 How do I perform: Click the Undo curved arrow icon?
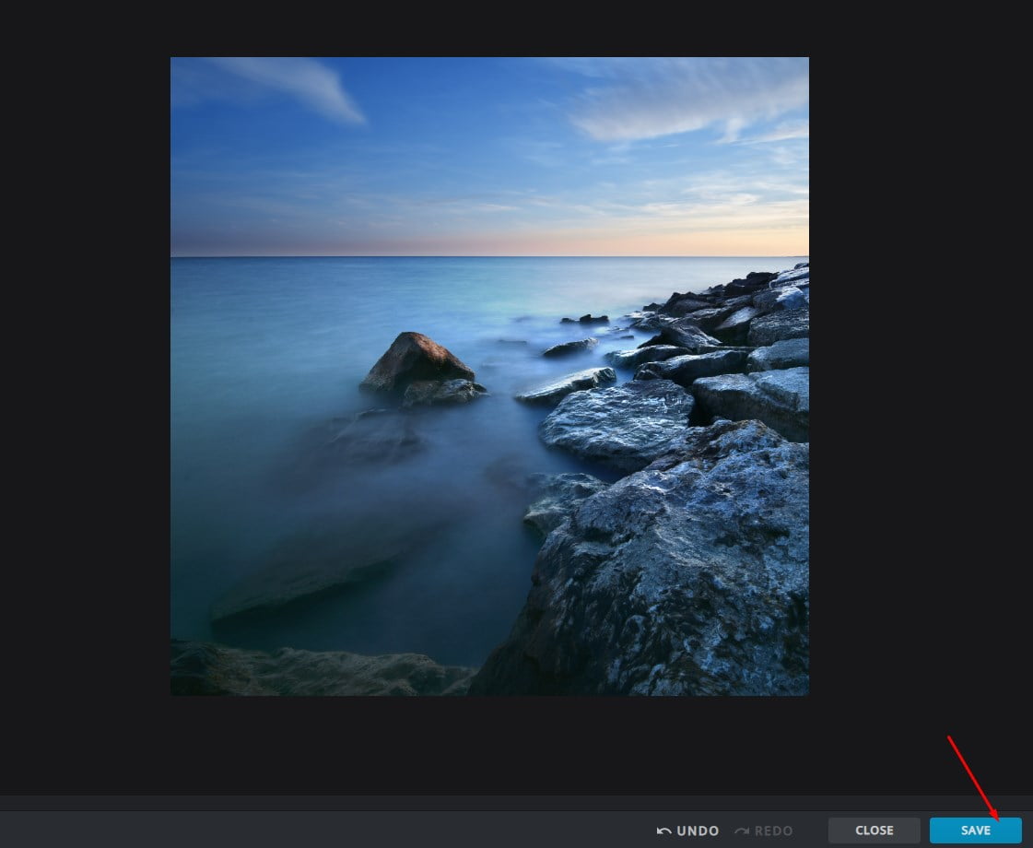[x=663, y=831]
